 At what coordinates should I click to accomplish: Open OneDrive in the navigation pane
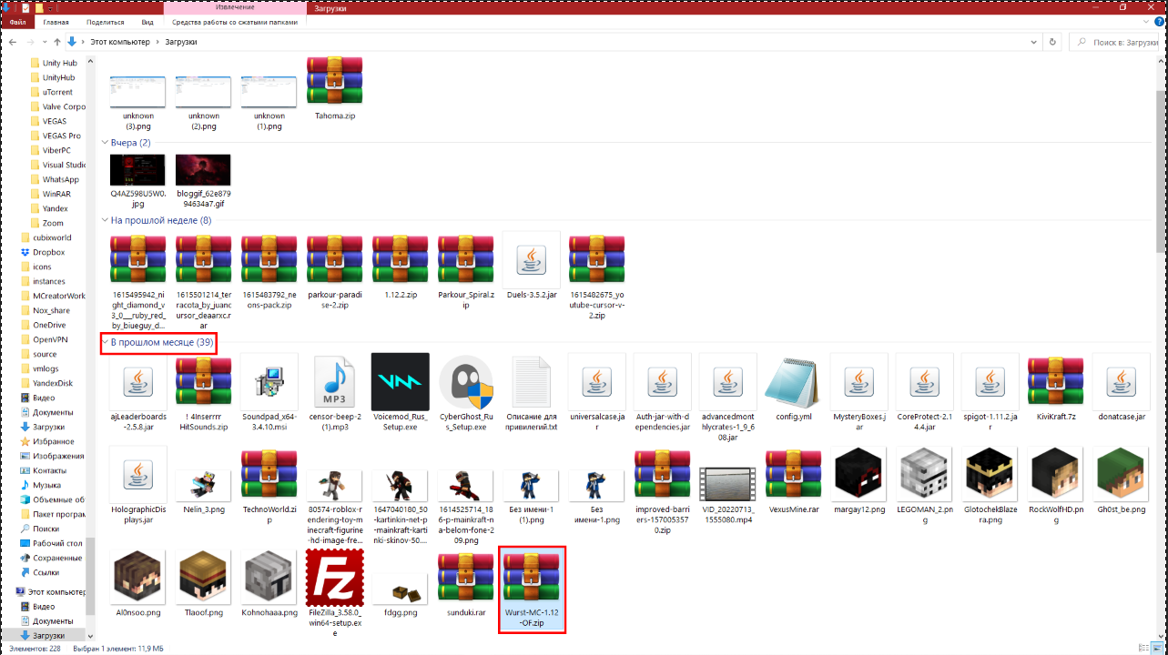tap(49, 325)
